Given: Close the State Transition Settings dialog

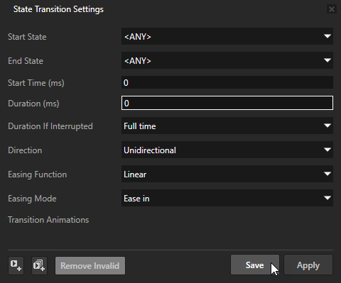Looking at the screenshot, I should (x=332, y=9).
